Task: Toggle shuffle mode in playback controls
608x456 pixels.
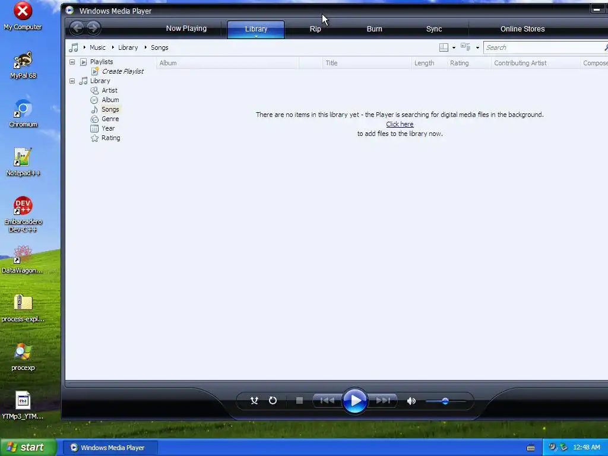Action: (254, 401)
